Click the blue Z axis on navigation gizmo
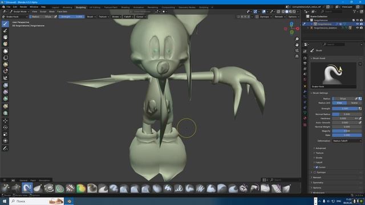Viewport: 365px width, 205px height. point(291,24)
